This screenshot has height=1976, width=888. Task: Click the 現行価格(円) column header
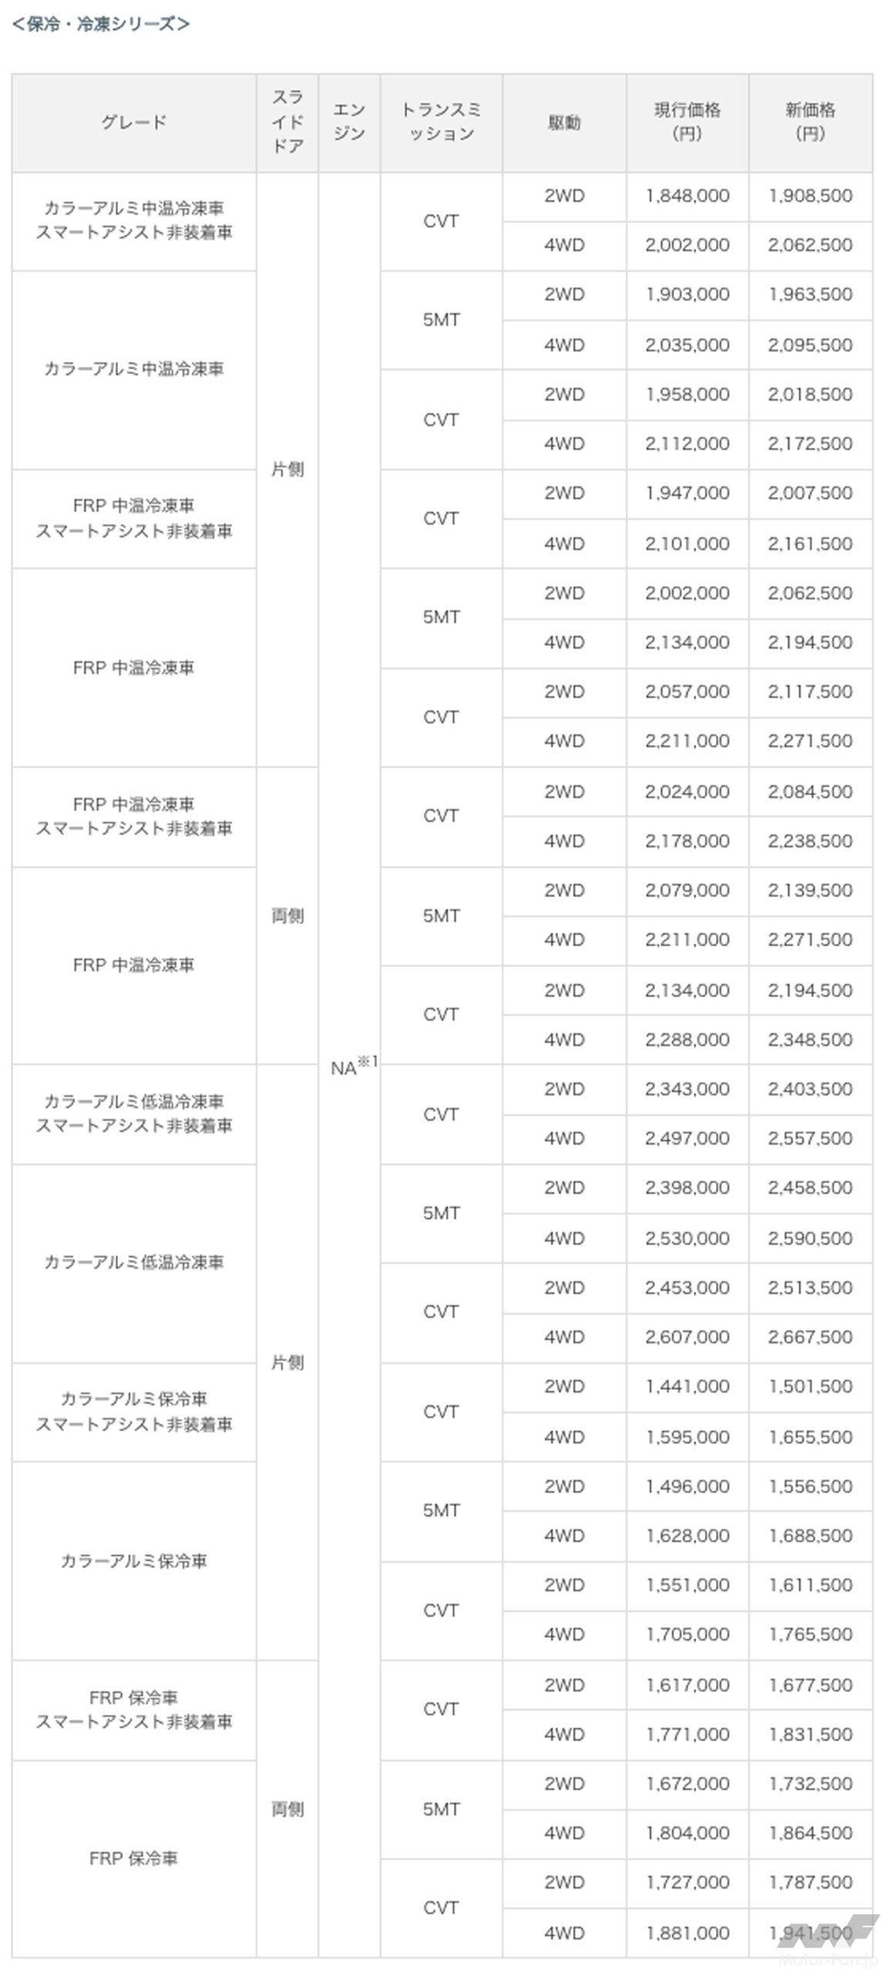pyautogui.click(x=687, y=123)
